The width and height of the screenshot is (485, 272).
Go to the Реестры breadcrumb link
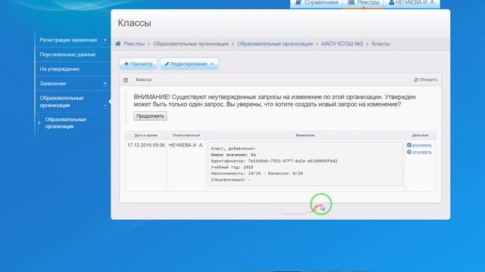pyautogui.click(x=134, y=44)
